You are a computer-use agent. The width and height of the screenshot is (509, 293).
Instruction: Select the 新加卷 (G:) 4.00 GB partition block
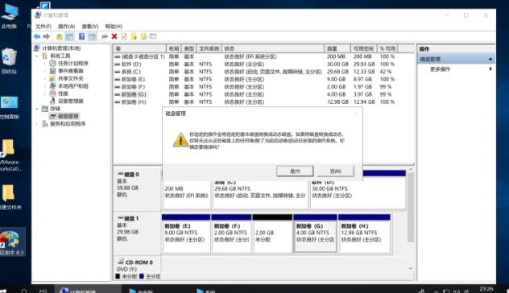pyautogui.click(x=315, y=233)
